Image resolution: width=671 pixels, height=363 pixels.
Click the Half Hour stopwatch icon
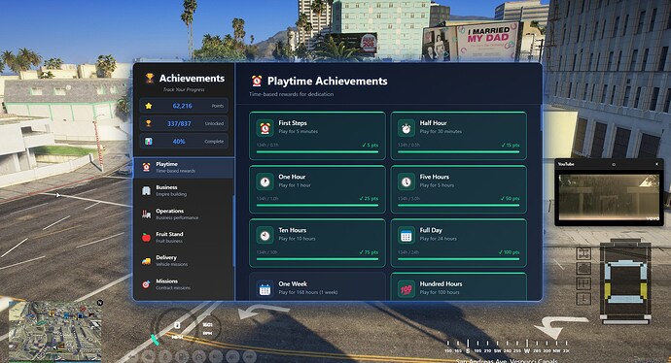click(406, 128)
